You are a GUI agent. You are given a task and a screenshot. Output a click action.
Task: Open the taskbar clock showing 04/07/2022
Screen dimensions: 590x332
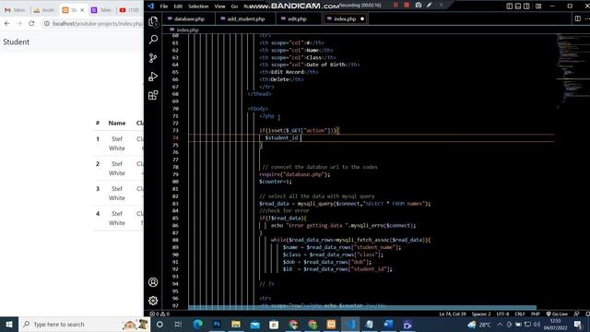(x=555, y=324)
